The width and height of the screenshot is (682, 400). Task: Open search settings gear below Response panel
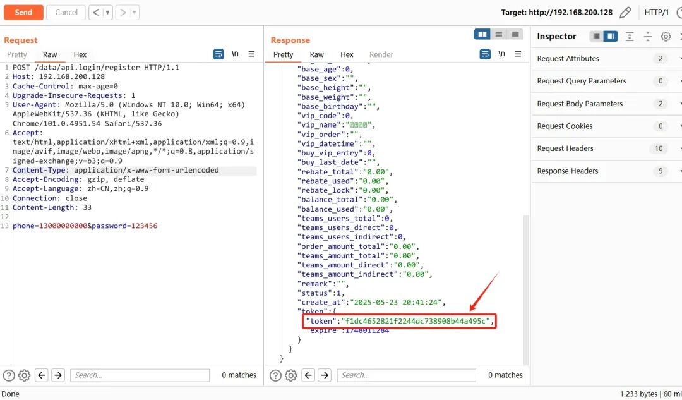[x=291, y=375]
